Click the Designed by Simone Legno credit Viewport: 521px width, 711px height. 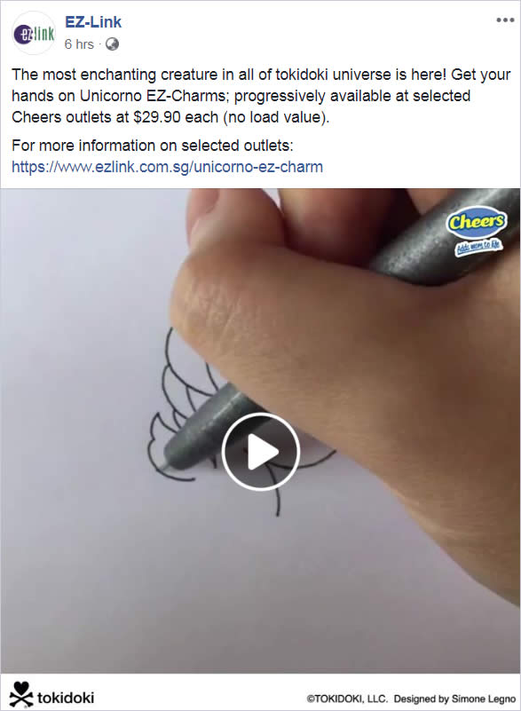(x=454, y=699)
